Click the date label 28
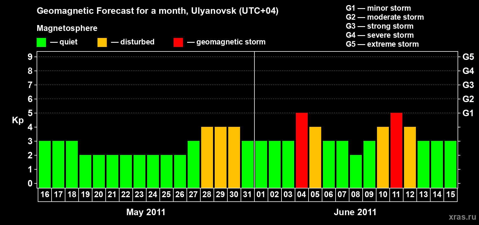 (x=207, y=194)
